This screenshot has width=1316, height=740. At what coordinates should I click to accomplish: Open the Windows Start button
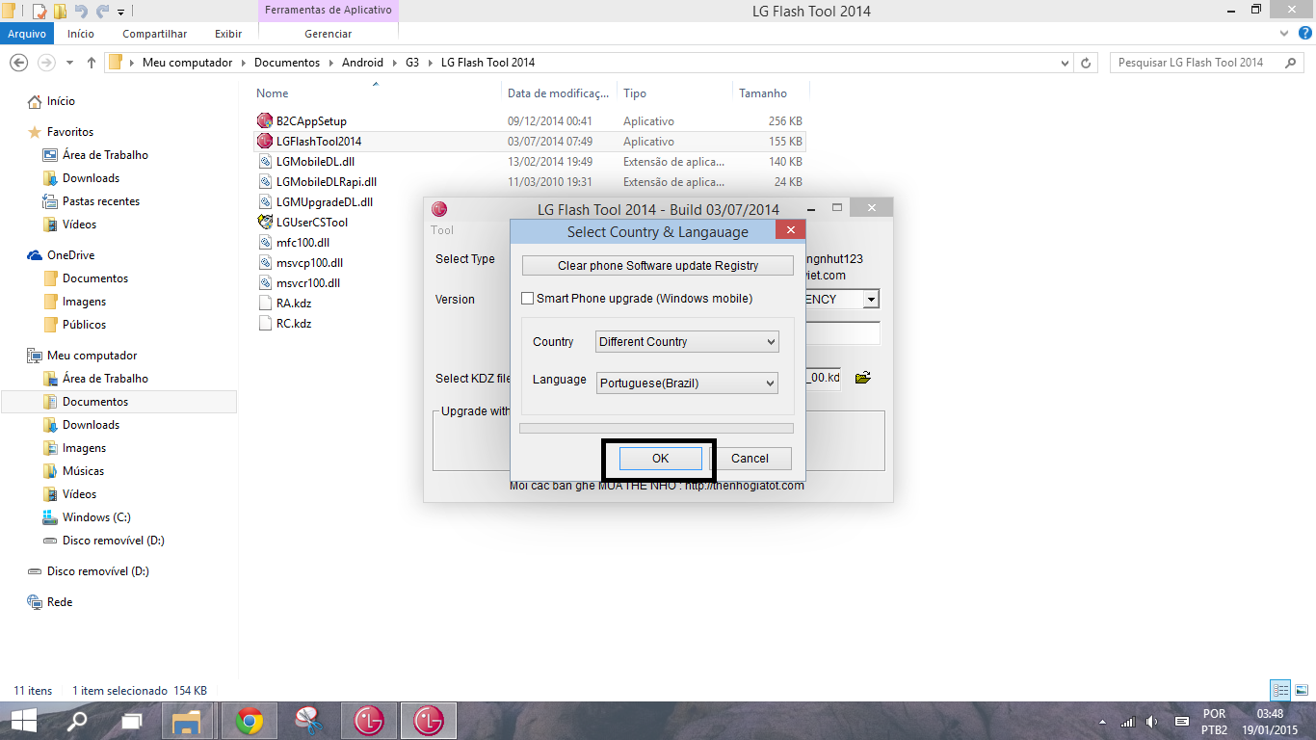point(24,721)
